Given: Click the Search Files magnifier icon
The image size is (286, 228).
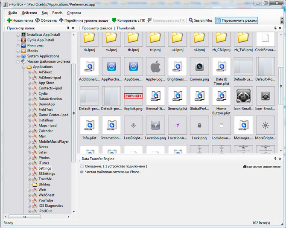Looking at the screenshot, I should coord(191,20).
